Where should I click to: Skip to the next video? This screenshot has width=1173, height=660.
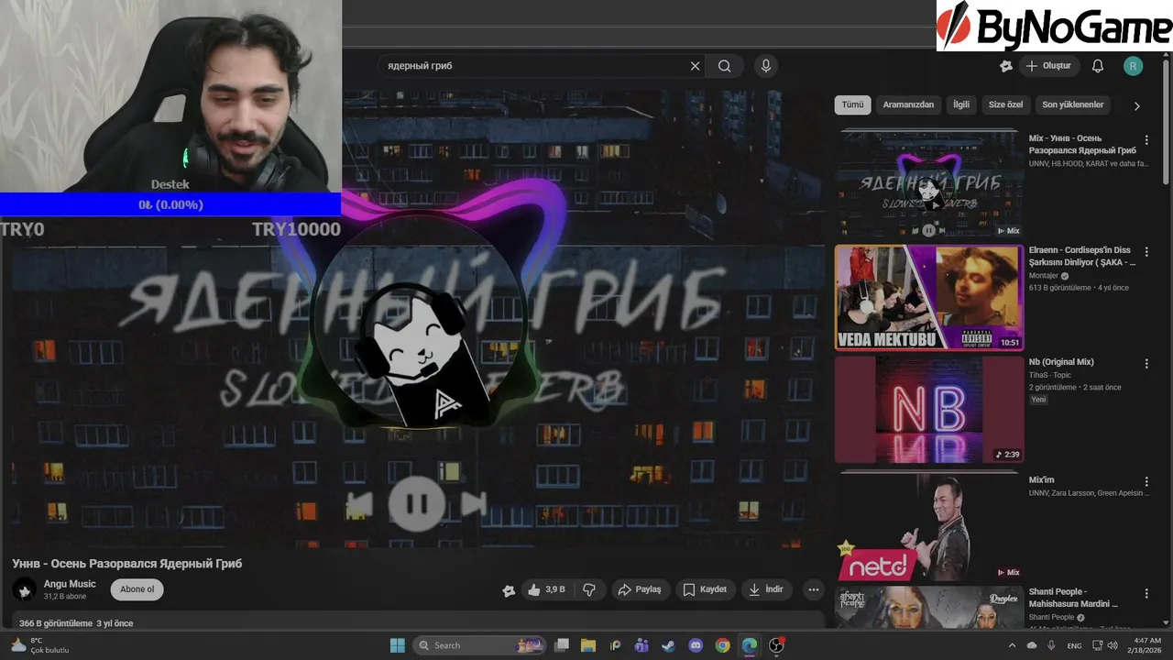click(x=473, y=504)
